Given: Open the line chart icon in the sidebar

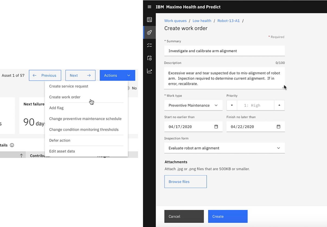Looking at the screenshot, I should click(149, 71).
